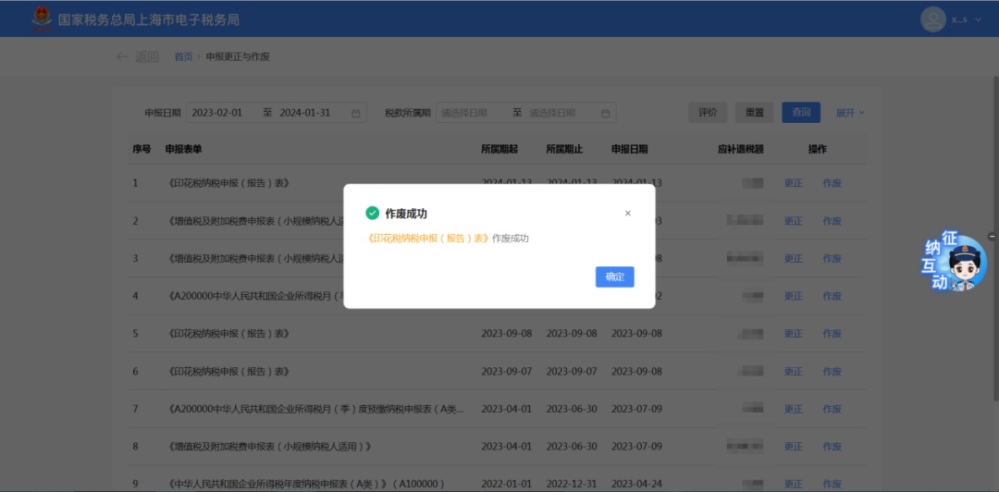
Task: Click the user avatar icon
Action: point(931,18)
